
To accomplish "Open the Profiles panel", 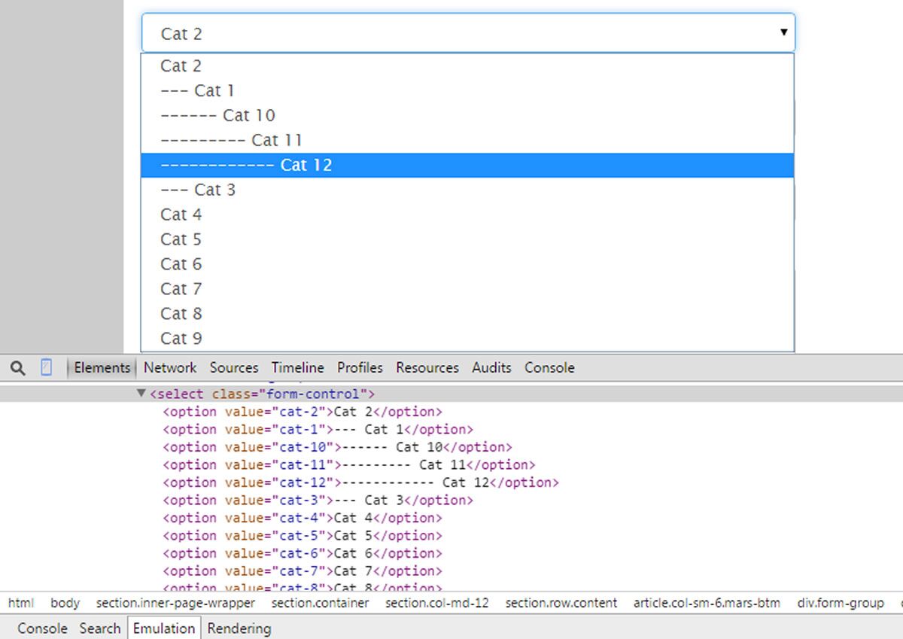I will point(360,367).
